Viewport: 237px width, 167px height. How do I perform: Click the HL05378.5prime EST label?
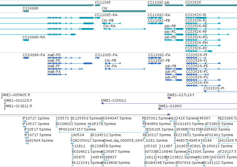point(102,124)
